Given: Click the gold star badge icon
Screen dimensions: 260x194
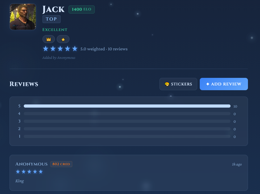Looking at the screenshot, I should click(63, 39).
